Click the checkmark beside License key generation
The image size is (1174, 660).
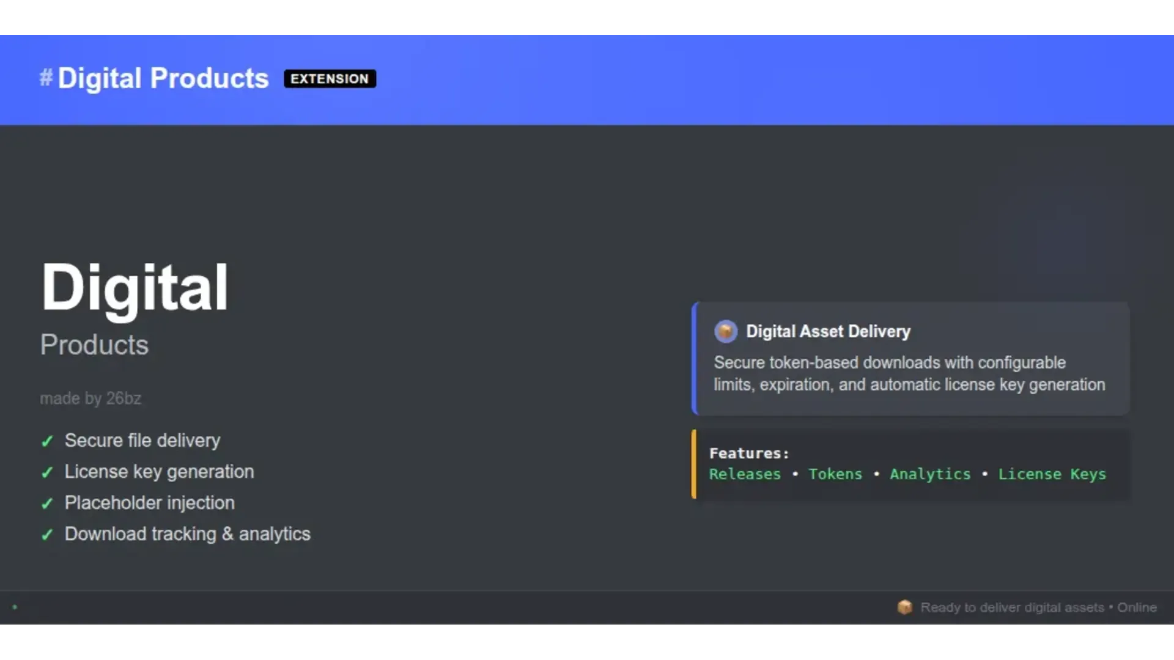[47, 472]
